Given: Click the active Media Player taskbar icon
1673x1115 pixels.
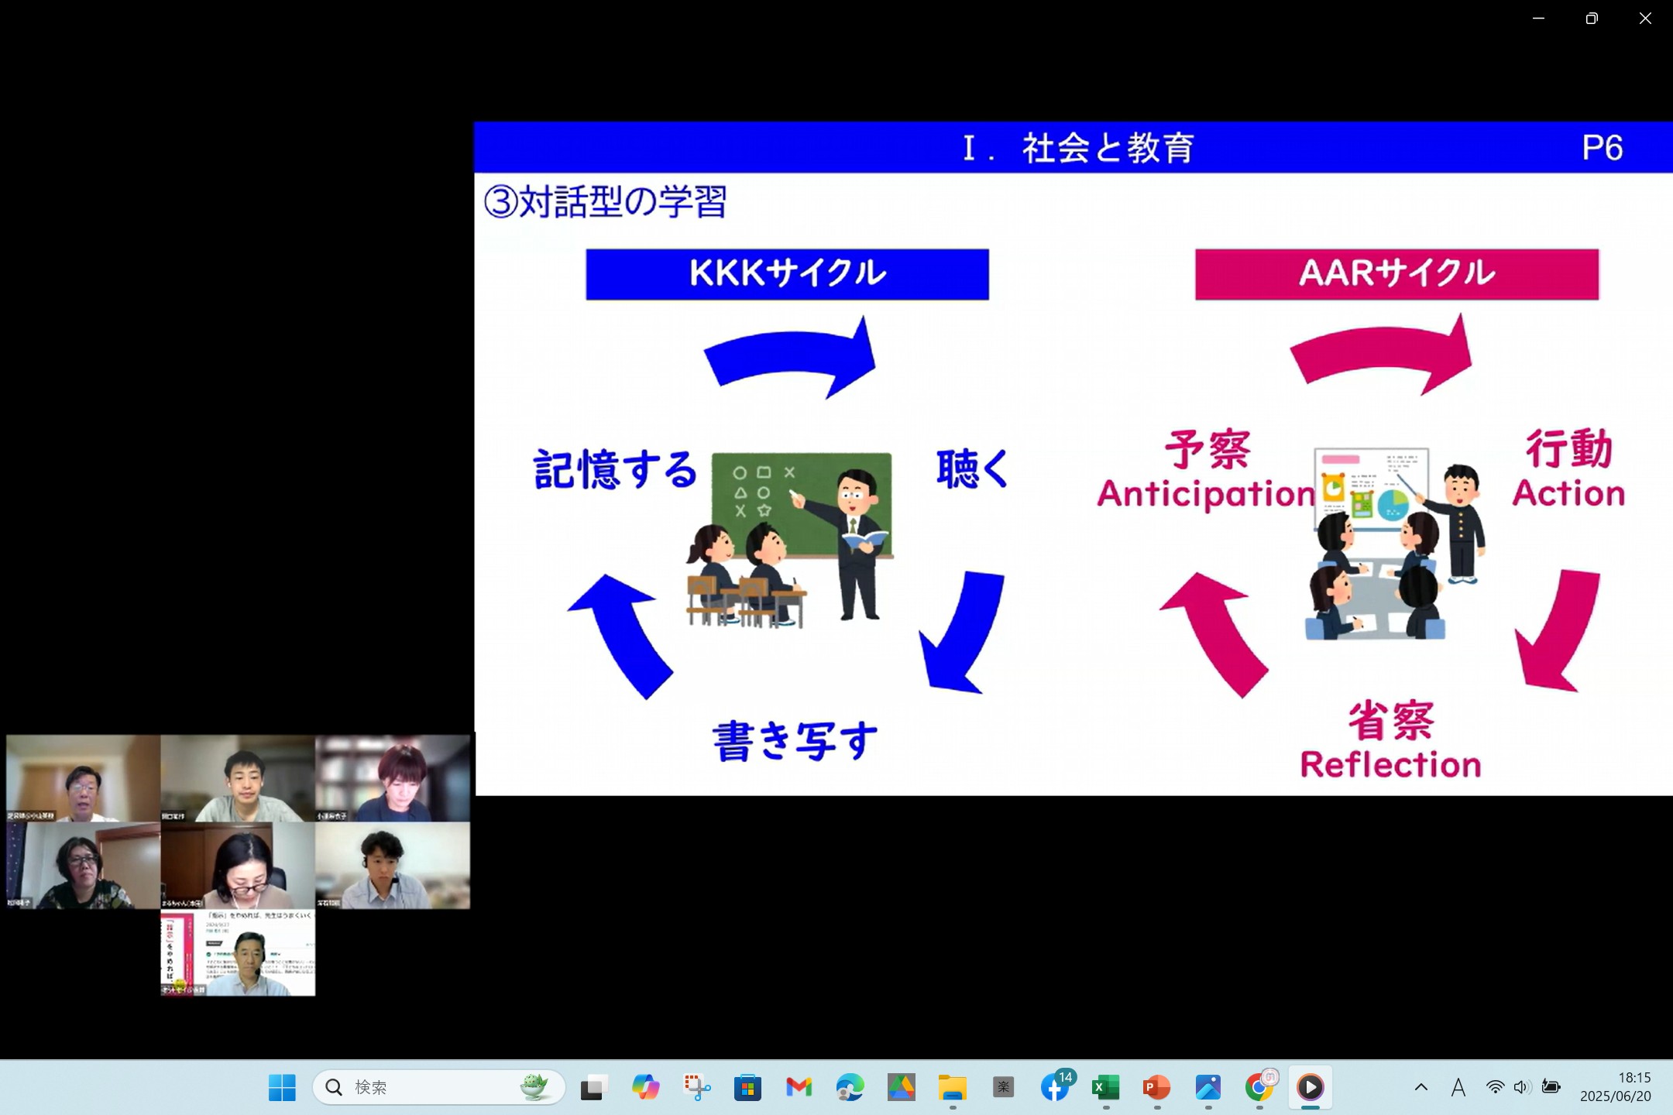Looking at the screenshot, I should [x=1311, y=1088].
